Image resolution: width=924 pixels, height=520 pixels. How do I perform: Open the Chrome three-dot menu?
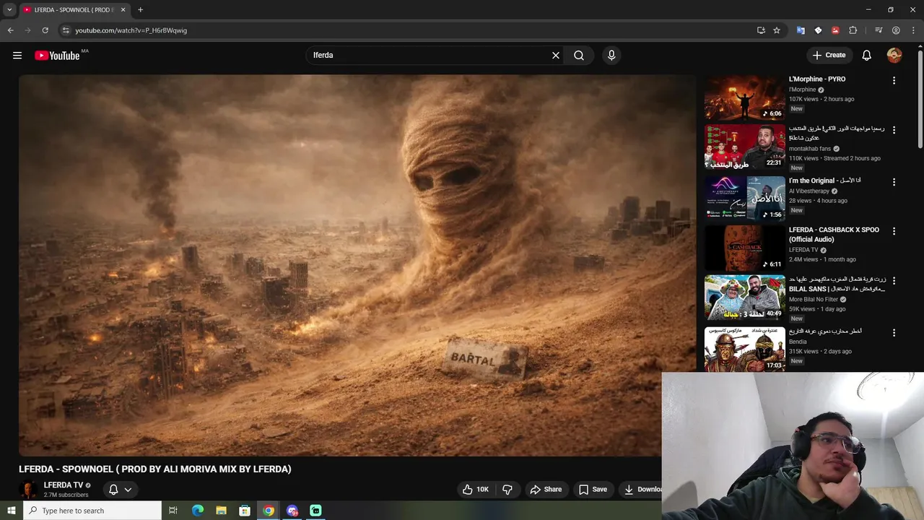pos(913,30)
